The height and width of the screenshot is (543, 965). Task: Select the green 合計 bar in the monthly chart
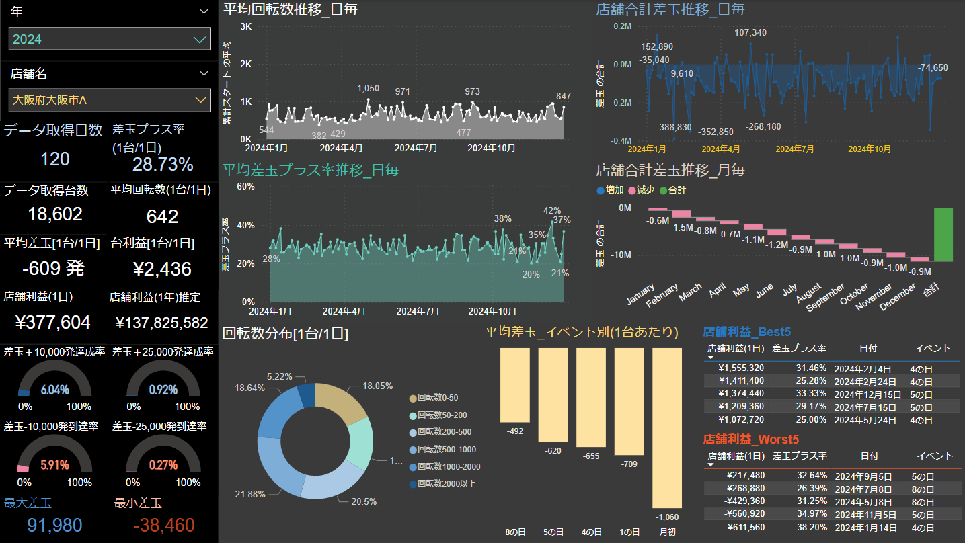pos(943,234)
